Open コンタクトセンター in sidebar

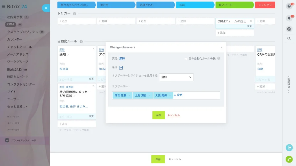(x=21, y=84)
